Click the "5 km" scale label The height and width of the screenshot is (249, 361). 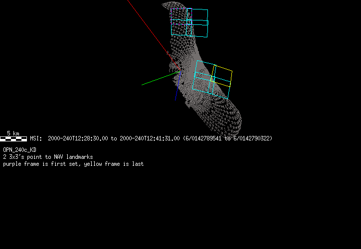pyautogui.click(x=13, y=133)
